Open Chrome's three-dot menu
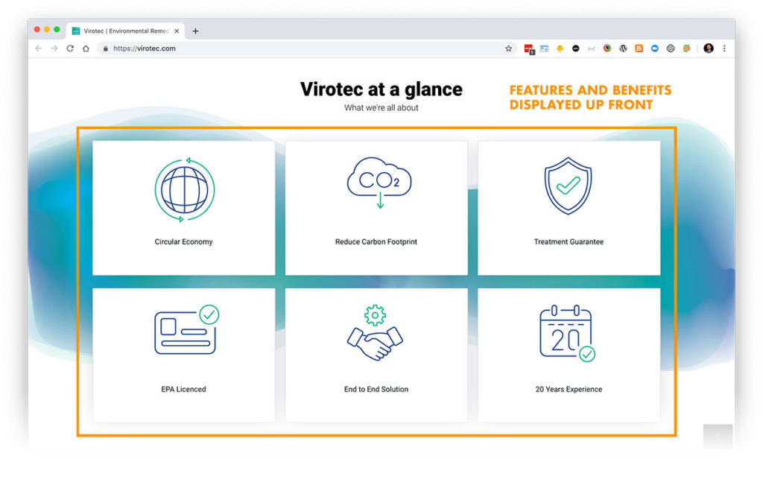The width and height of the screenshot is (763, 488). 724,48
